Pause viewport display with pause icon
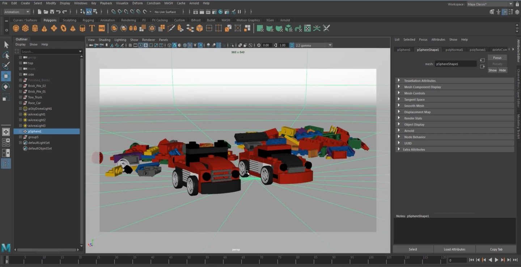Screen dimensions: 521x267 [x=239, y=12]
